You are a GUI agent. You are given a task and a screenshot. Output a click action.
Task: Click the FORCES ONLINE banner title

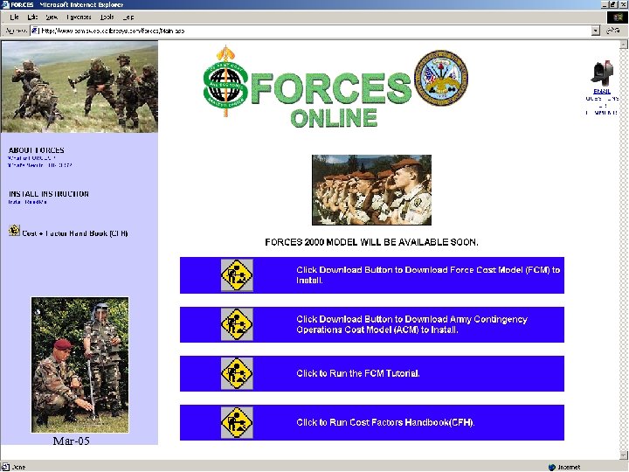point(332,101)
